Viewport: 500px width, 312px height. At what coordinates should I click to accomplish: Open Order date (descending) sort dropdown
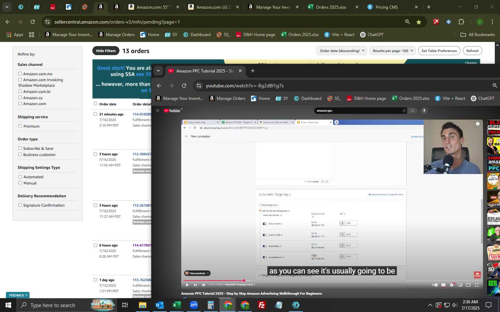[x=342, y=51]
